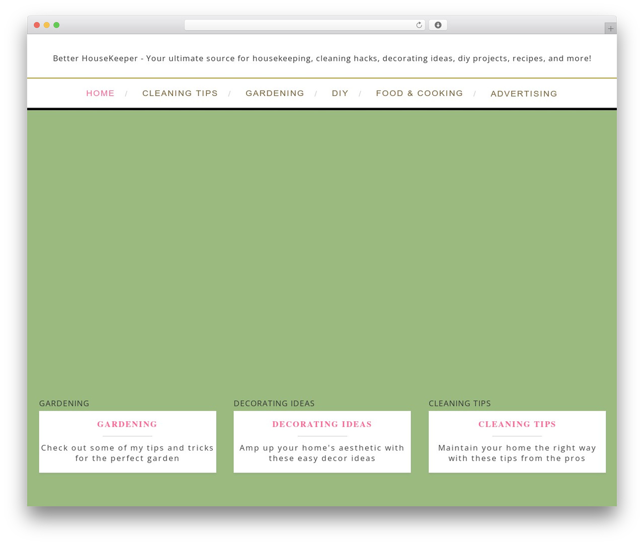Go to the Home menu item
644x545 pixels.
pos(100,94)
